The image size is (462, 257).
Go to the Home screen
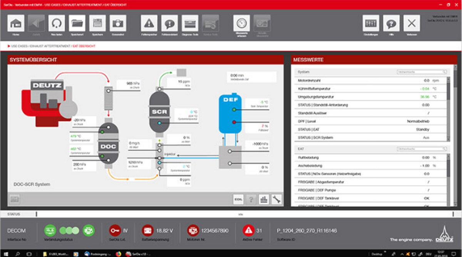16,23
